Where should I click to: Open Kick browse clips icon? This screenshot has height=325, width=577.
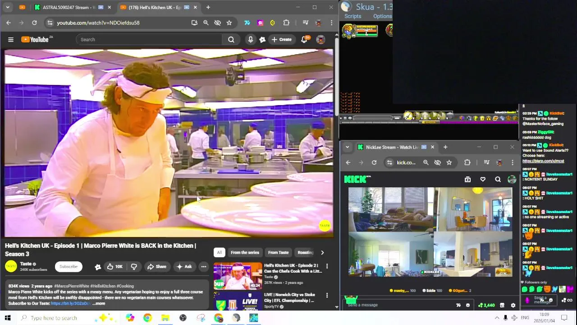pos(467,179)
